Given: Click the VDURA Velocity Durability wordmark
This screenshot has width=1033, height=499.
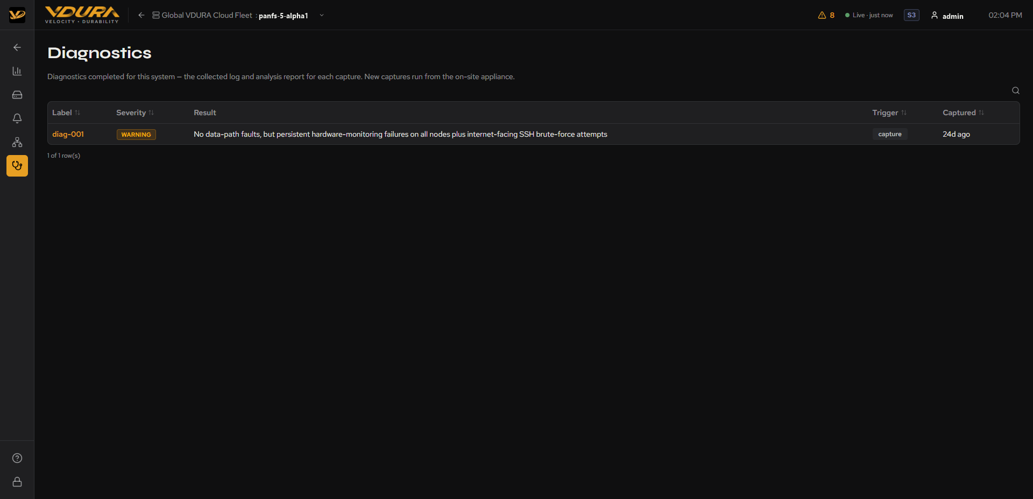Looking at the screenshot, I should click(82, 15).
